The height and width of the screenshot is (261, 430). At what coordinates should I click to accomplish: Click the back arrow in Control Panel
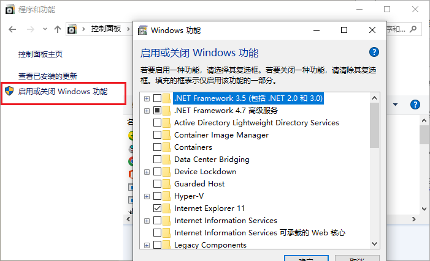[12, 29]
